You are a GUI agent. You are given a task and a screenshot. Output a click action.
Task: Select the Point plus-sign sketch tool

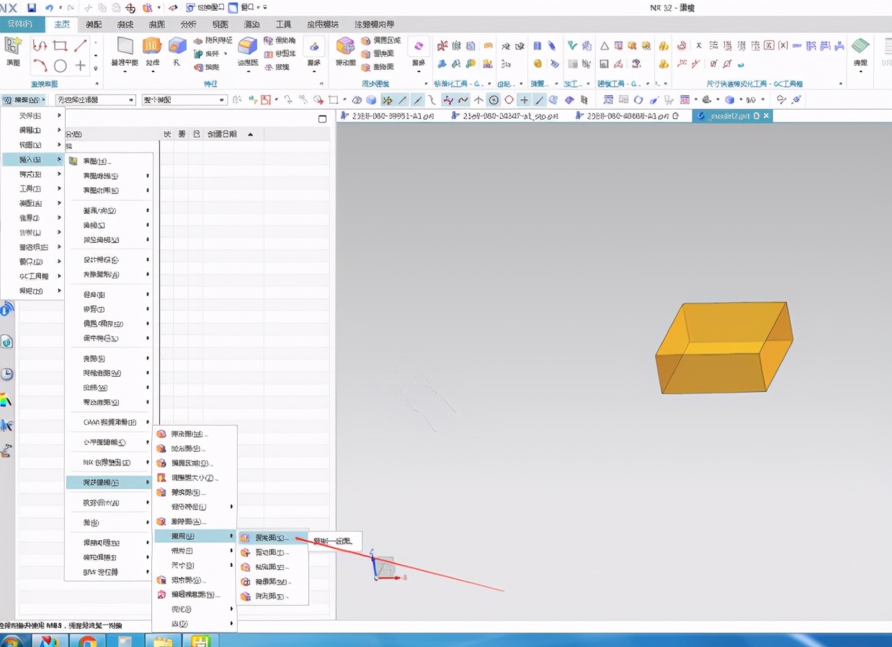tap(80, 66)
